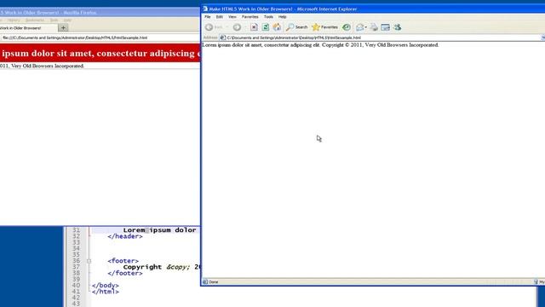This screenshot has width=545, height=307.
Task: Click the Firefox URL bar
Action: [x=100, y=38]
